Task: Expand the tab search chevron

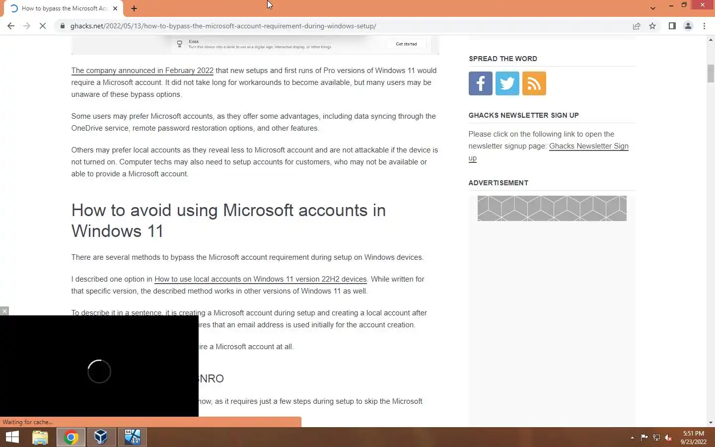Action: pyautogui.click(x=653, y=8)
